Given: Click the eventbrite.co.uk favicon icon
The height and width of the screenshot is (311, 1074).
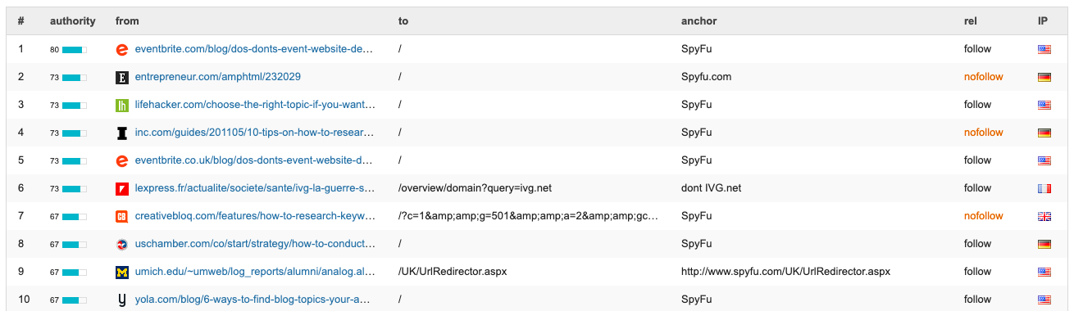Looking at the screenshot, I should (122, 160).
